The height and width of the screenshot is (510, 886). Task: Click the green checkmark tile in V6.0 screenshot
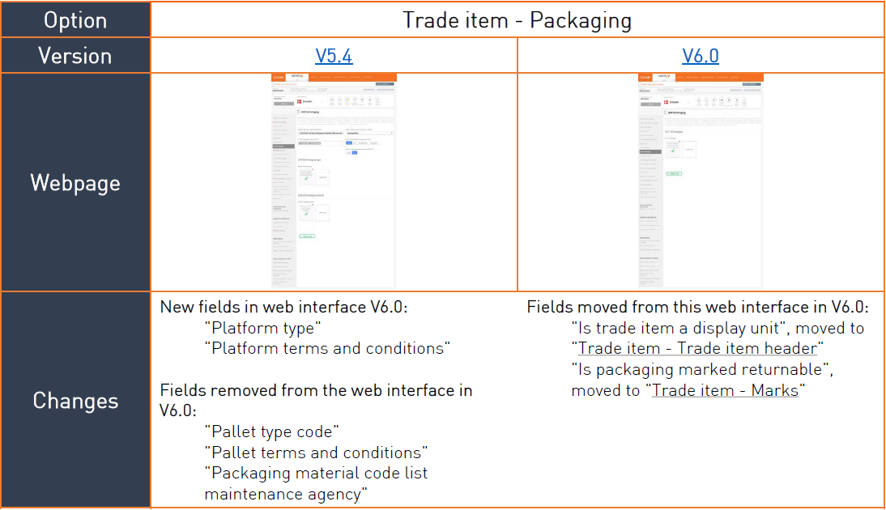point(672,149)
